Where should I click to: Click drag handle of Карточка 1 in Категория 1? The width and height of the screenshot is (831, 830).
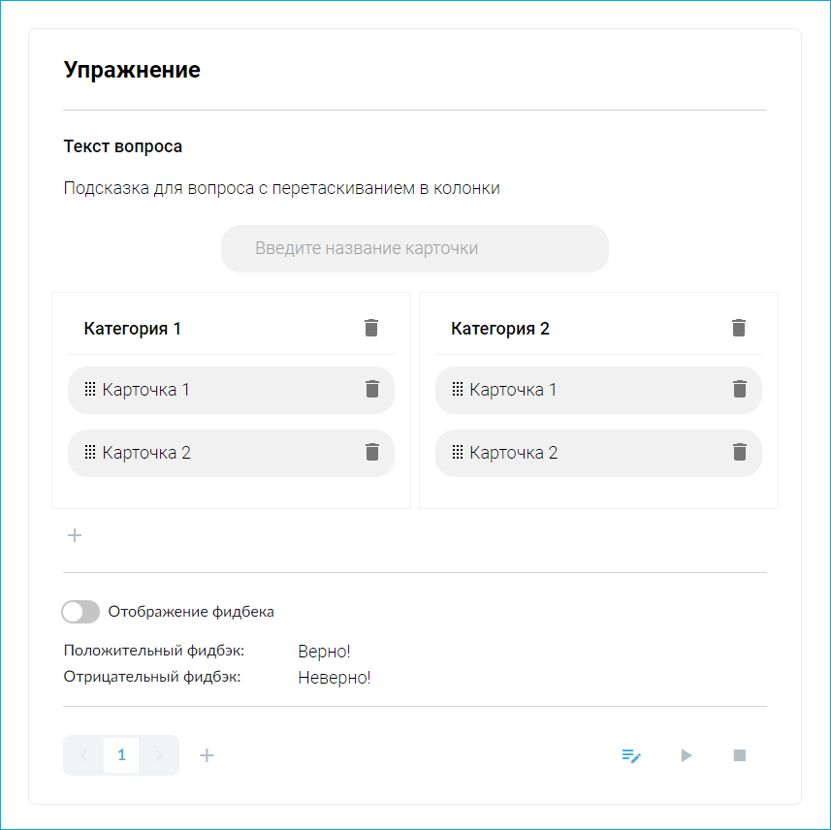pyautogui.click(x=89, y=390)
